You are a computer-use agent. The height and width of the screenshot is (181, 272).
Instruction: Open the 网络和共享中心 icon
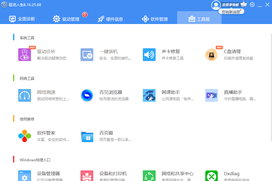[149, 176]
